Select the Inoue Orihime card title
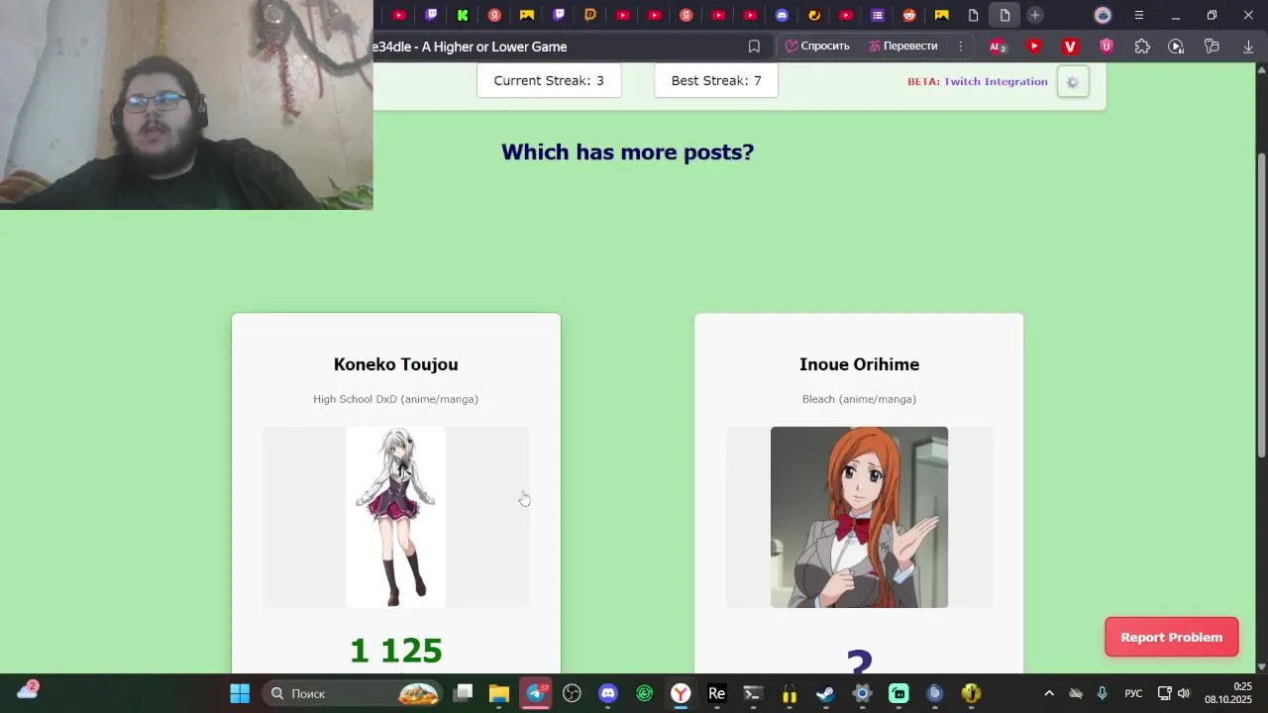This screenshot has height=713, width=1268. 859,364
